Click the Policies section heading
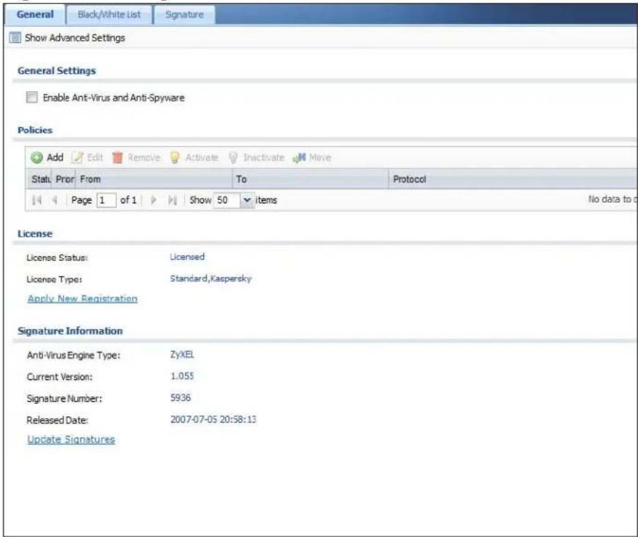Viewport: 638px width, 537px height. click(x=35, y=130)
